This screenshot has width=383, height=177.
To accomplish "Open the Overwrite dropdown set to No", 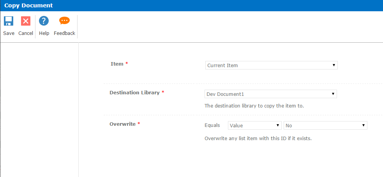I will (325, 125).
